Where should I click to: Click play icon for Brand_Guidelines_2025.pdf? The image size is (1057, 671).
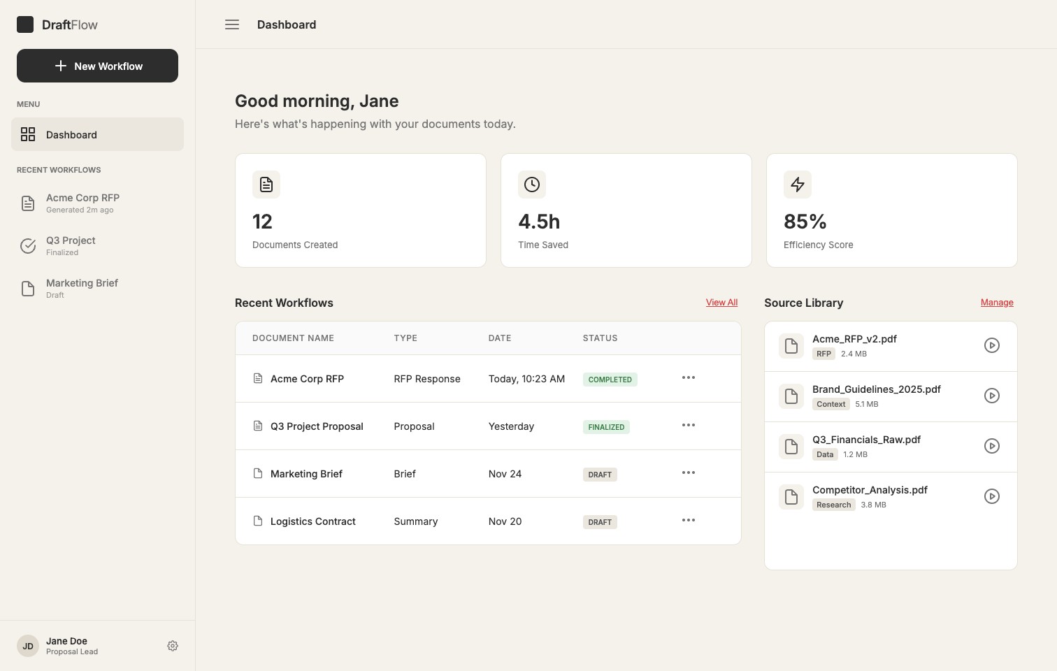991,396
